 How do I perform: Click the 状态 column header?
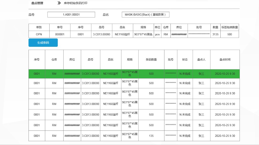185,60
